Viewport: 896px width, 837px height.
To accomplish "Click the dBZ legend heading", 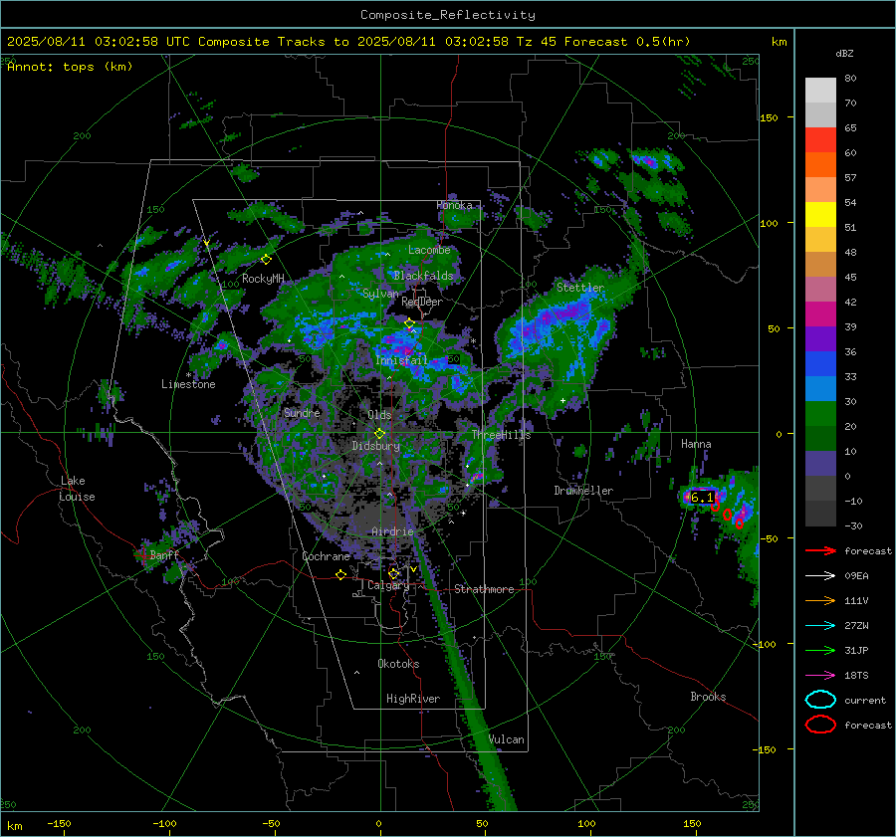I will click(844, 53).
